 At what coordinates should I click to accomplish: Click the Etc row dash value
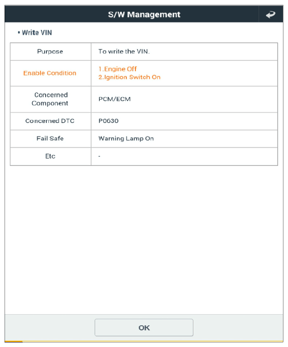click(100, 156)
